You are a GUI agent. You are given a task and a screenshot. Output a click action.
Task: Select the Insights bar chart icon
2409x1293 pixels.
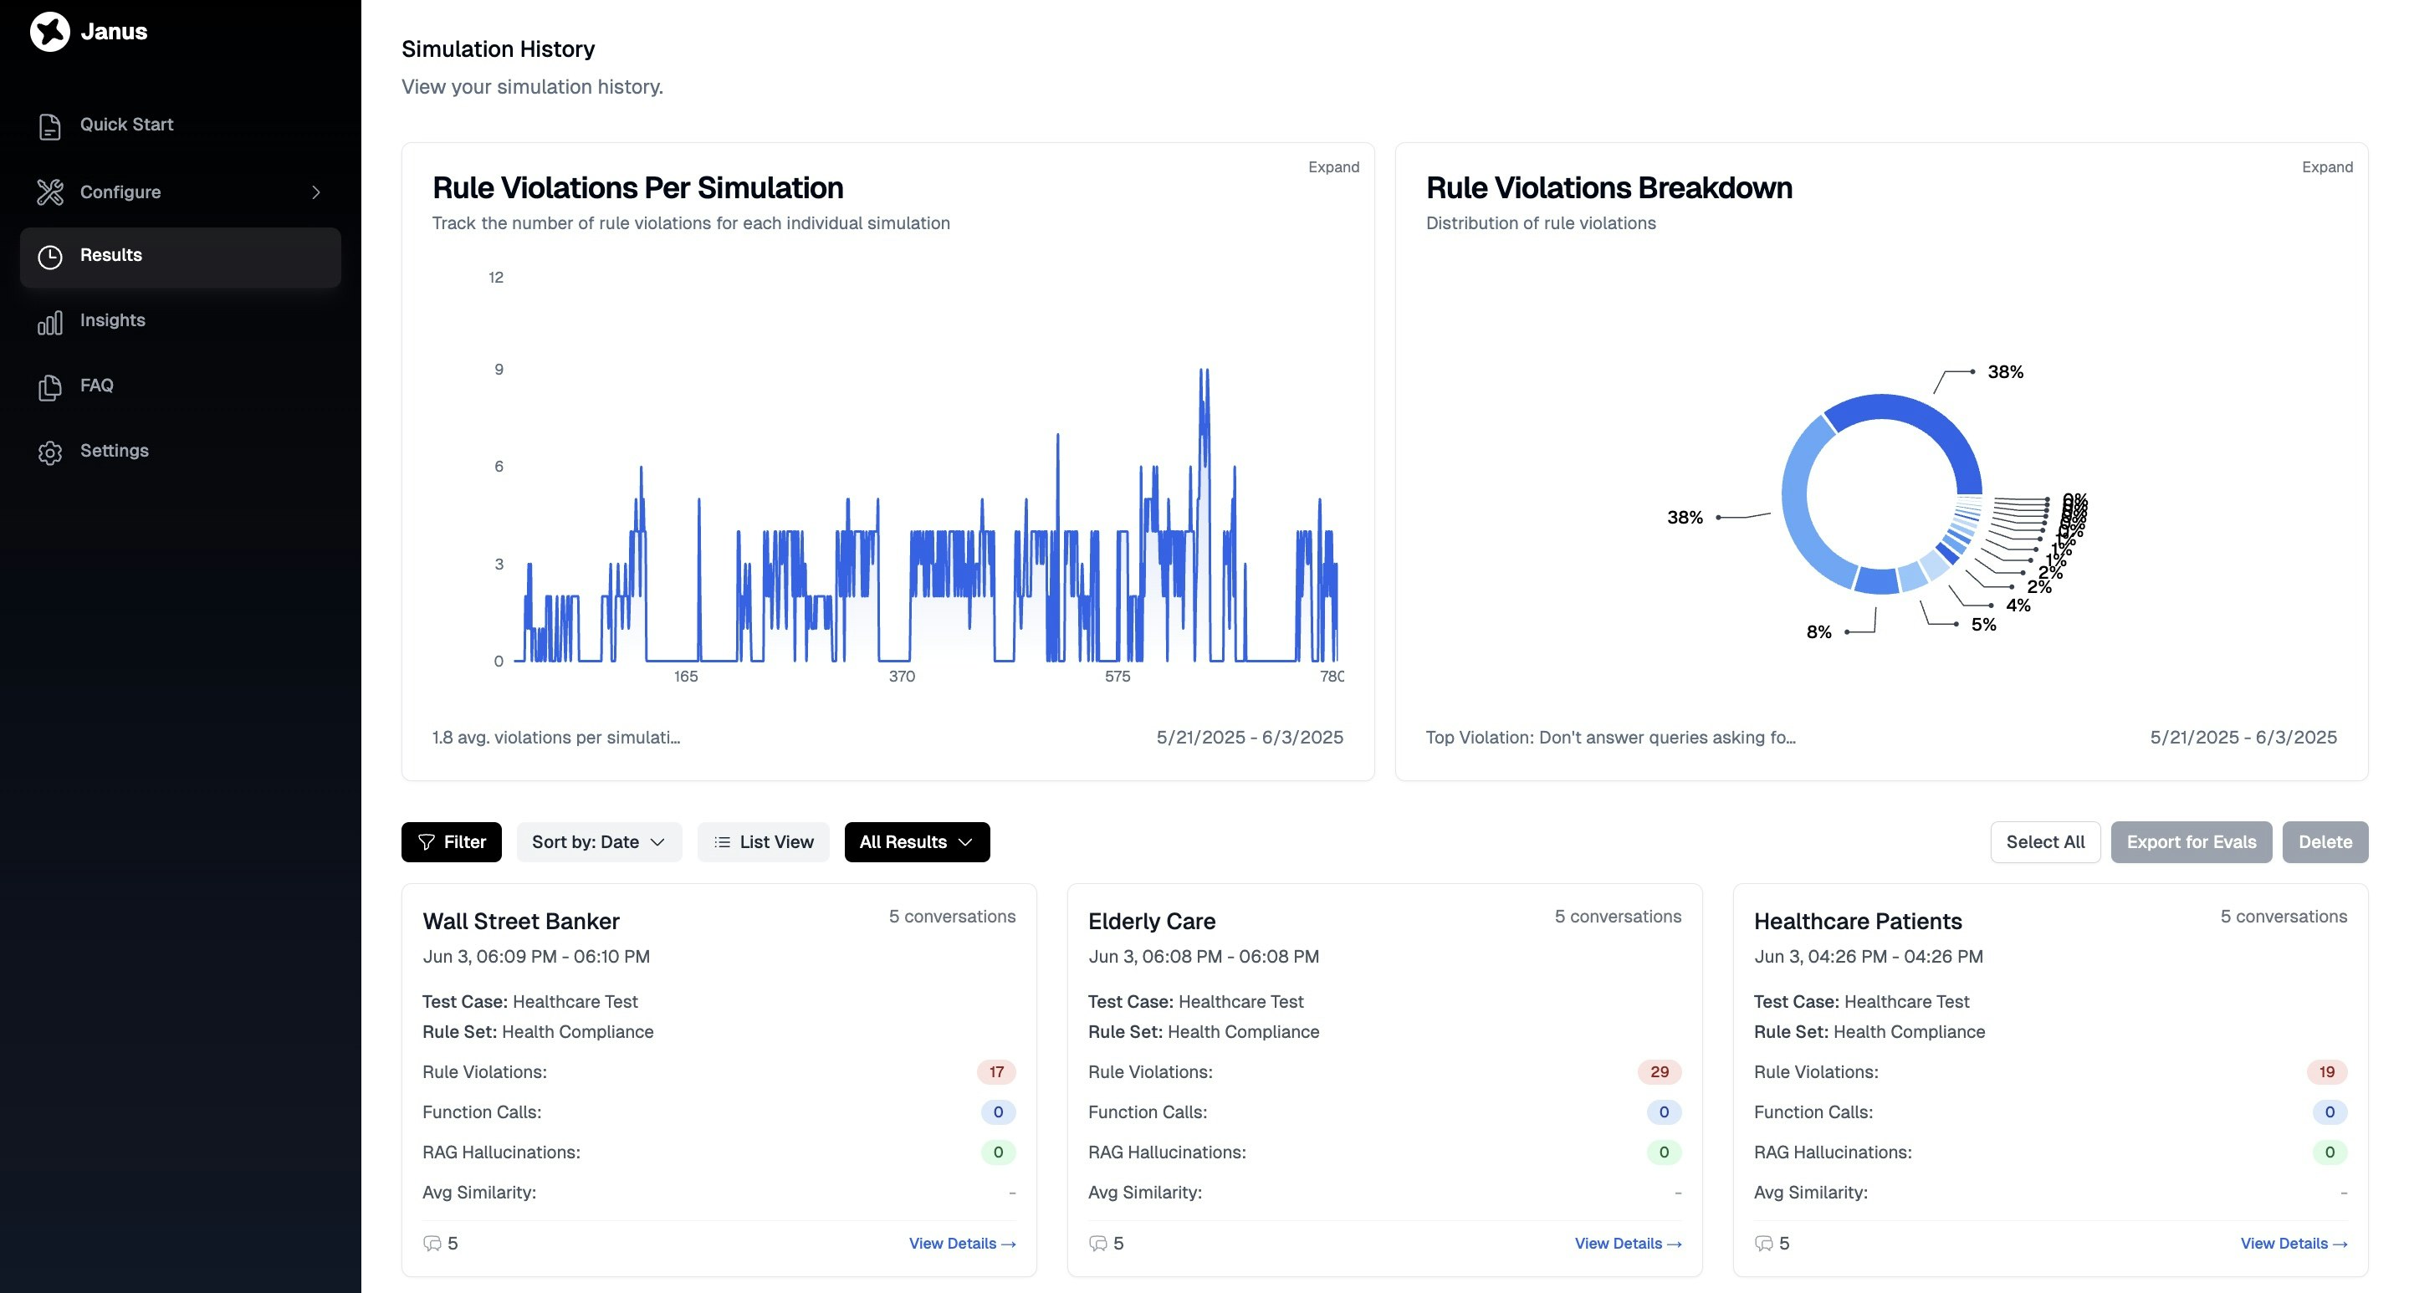[49, 322]
